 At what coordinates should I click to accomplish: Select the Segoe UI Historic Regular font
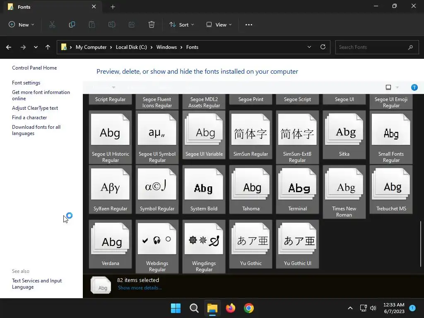click(110, 137)
